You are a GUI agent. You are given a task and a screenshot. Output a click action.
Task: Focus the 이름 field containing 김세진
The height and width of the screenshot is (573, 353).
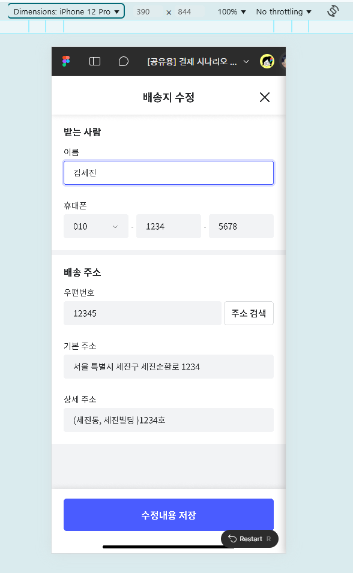(x=169, y=173)
